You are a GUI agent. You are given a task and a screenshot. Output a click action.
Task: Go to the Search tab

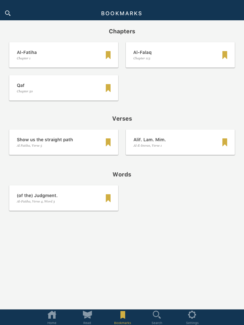pos(157,317)
